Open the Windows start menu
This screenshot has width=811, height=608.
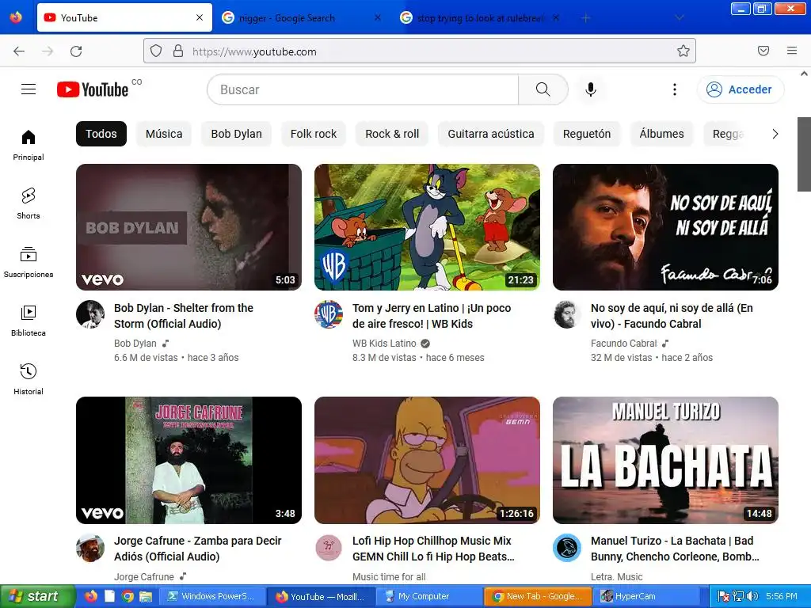[36, 596]
